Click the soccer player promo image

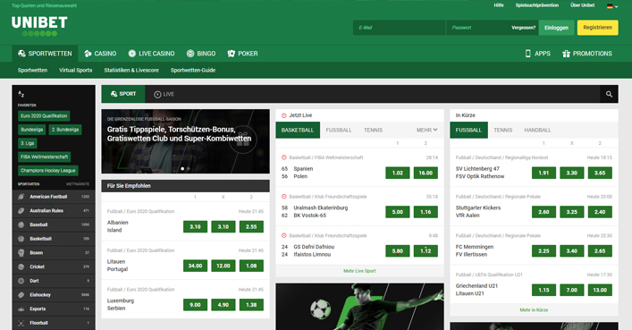click(x=359, y=307)
